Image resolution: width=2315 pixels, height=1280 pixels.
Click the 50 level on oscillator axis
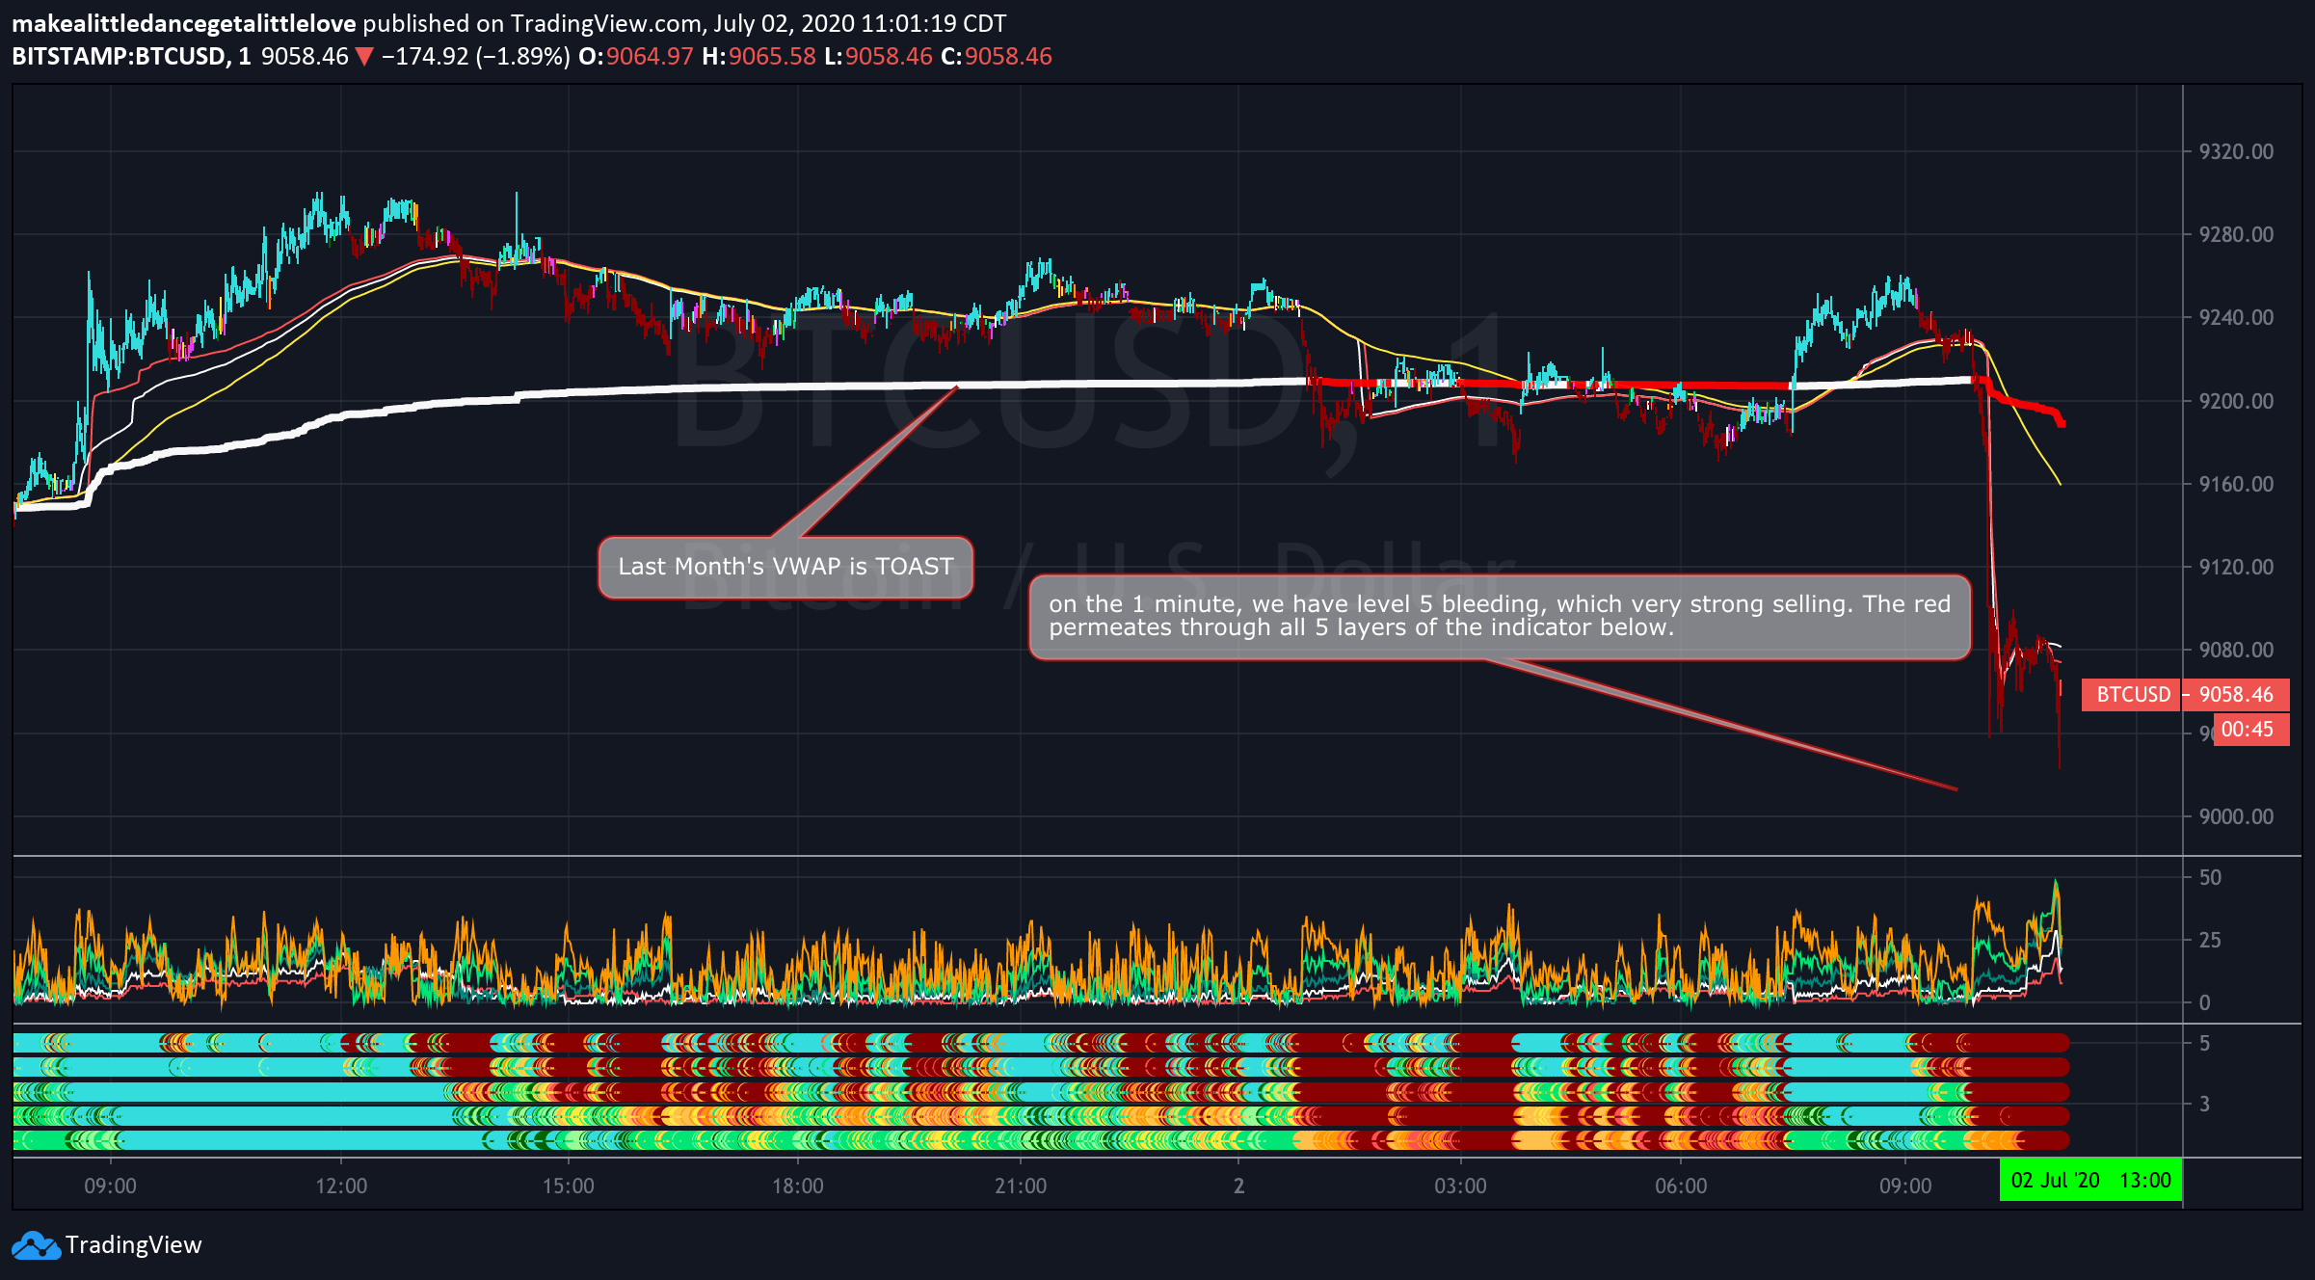(x=2210, y=877)
